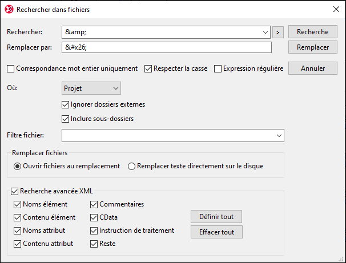The height and width of the screenshot is (263, 346).
Task: Toggle Respecter la casse checkbox
Action: point(148,68)
